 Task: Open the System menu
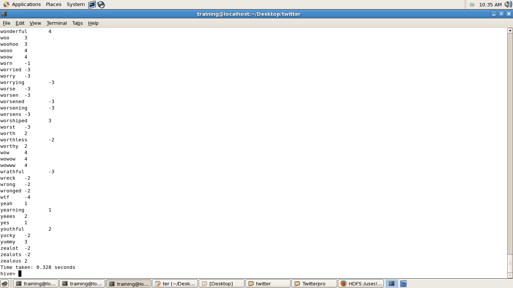pyautogui.click(x=75, y=4)
